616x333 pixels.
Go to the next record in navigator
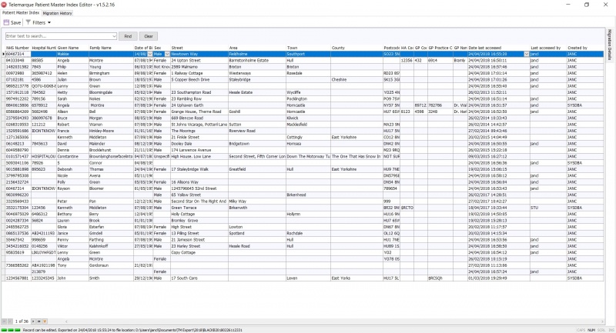point(35,320)
